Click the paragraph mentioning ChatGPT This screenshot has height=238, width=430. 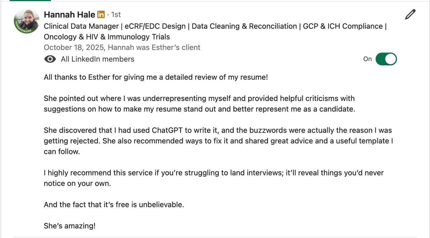pyautogui.click(x=218, y=141)
